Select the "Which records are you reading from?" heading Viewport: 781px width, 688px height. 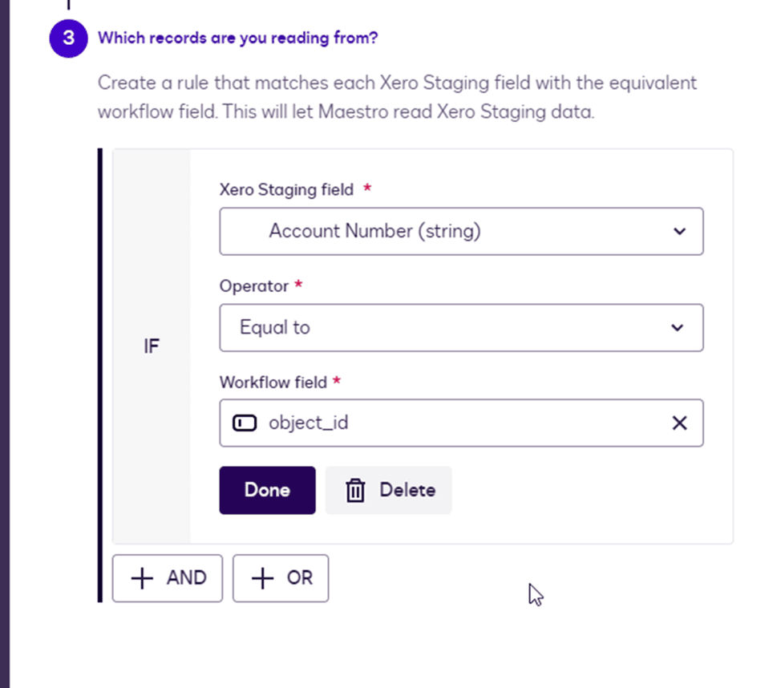[x=237, y=38]
